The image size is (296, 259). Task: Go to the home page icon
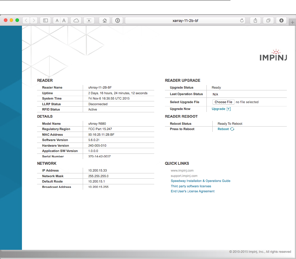click(105, 20)
